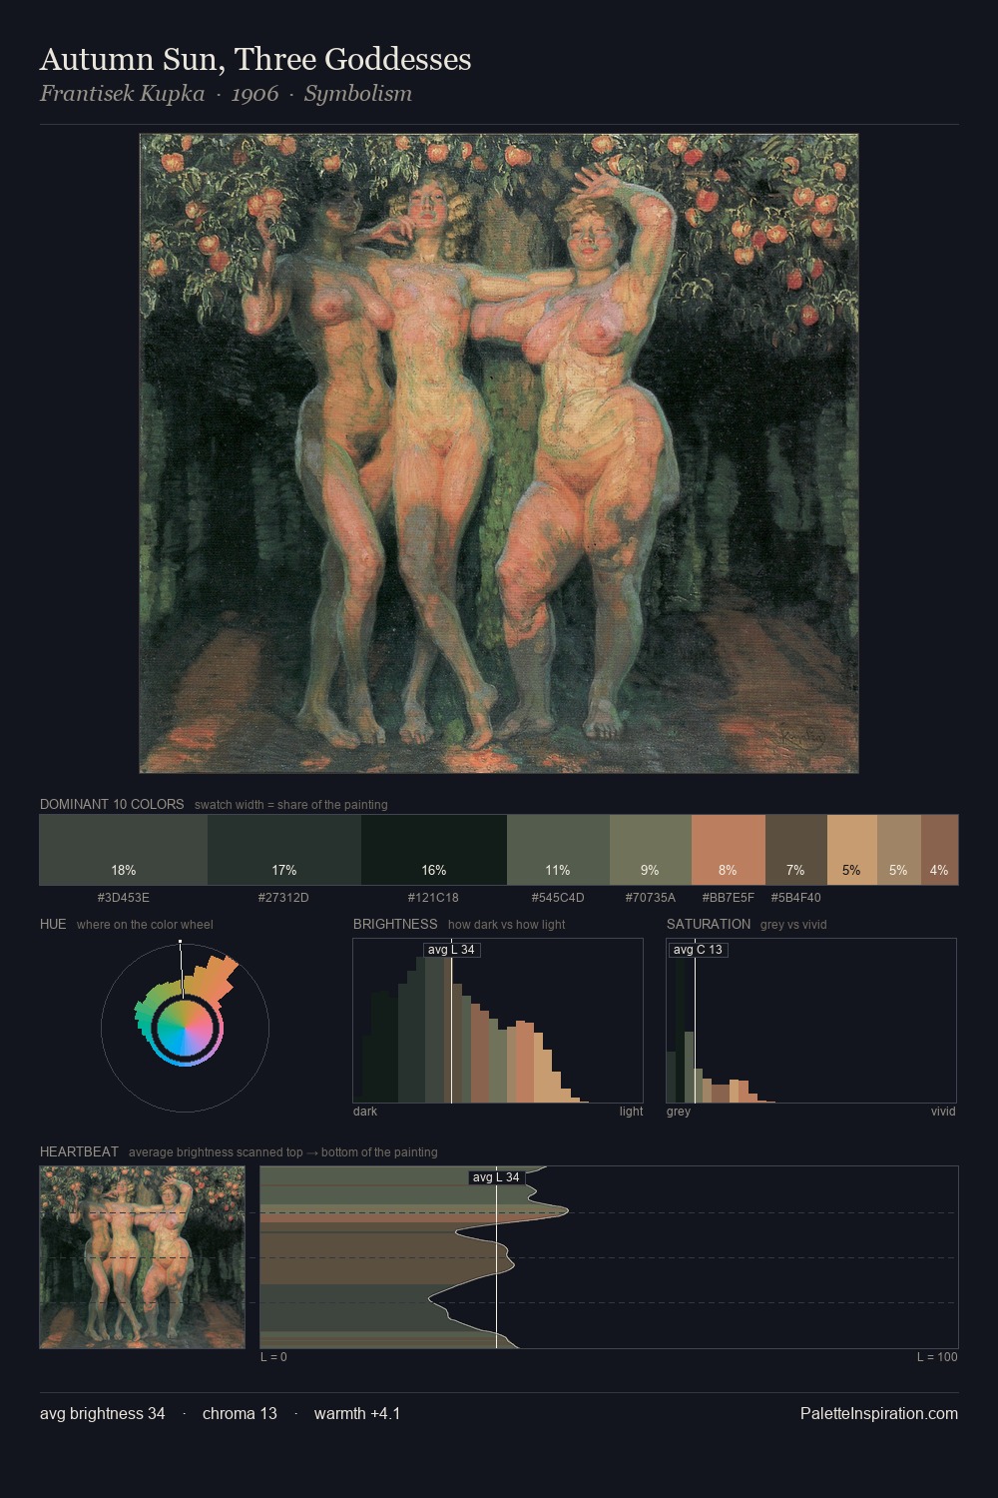Click the year 1906
Image resolution: width=998 pixels, height=1498 pixels.
[254, 94]
